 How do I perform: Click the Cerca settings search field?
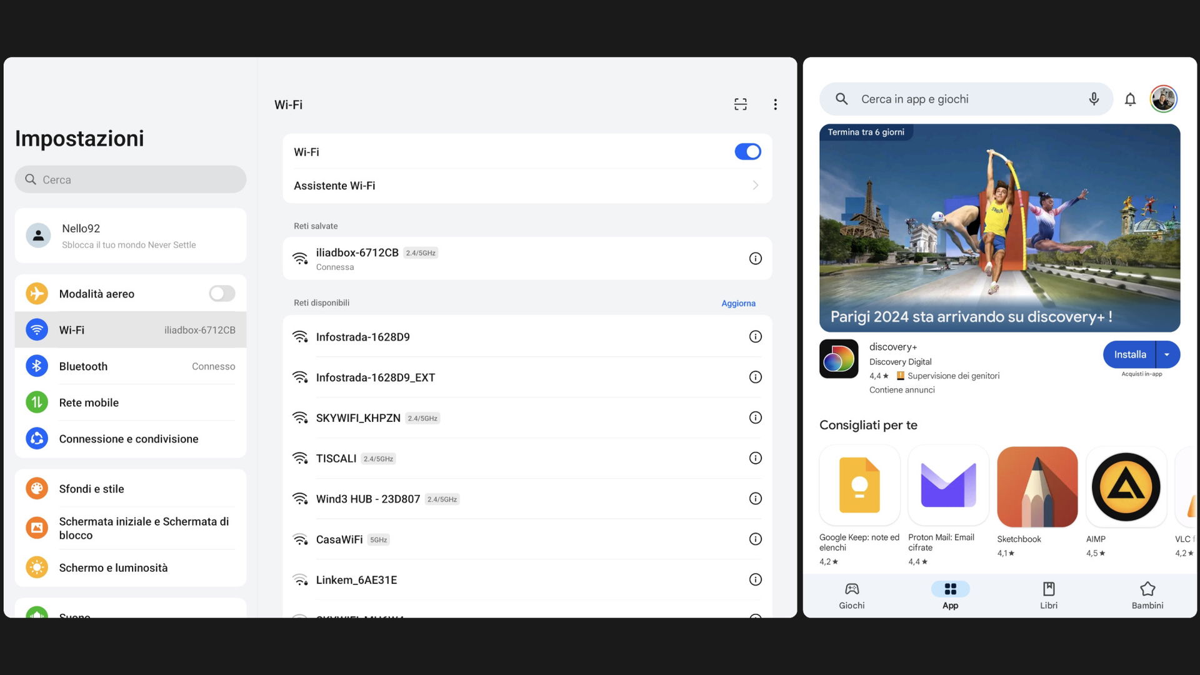pos(131,179)
